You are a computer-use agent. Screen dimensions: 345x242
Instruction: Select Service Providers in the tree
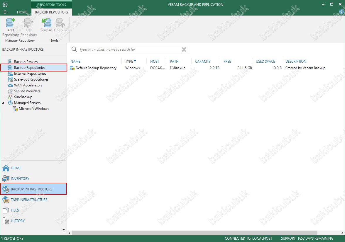coord(27,91)
